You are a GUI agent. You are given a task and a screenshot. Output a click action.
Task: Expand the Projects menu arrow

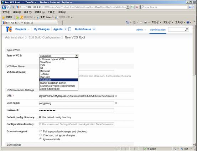[x=28, y=30]
